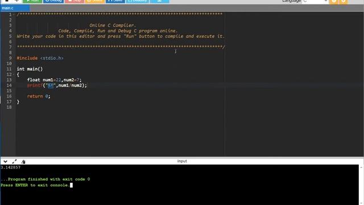Click "num1/num2" expression in printf
The image size is (364, 205).
click(x=70, y=85)
